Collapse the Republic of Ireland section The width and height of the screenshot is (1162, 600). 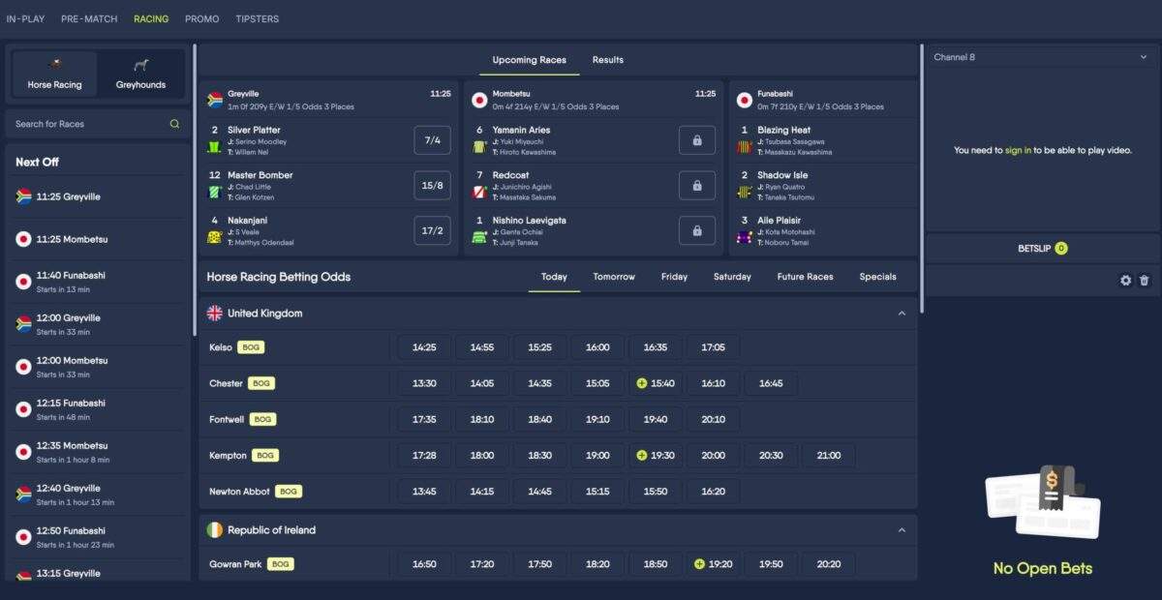click(x=902, y=530)
